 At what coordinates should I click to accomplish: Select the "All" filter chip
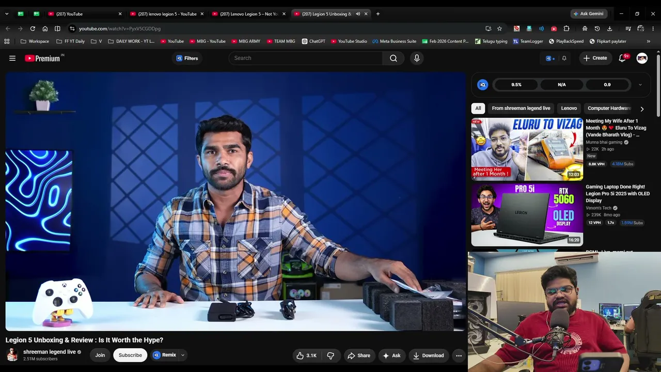point(478,109)
